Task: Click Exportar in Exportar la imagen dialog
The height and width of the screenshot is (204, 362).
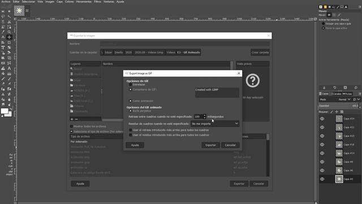Action: tap(239, 184)
